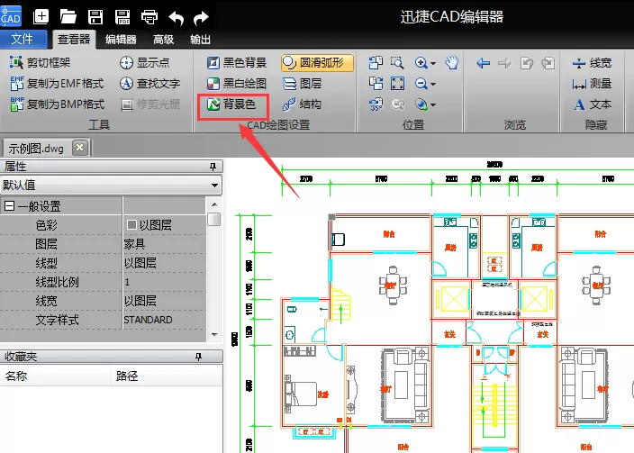Open the Zoom out dropdown arrow
Image resolution: width=634 pixels, height=453 pixels.
(x=433, y=84)
